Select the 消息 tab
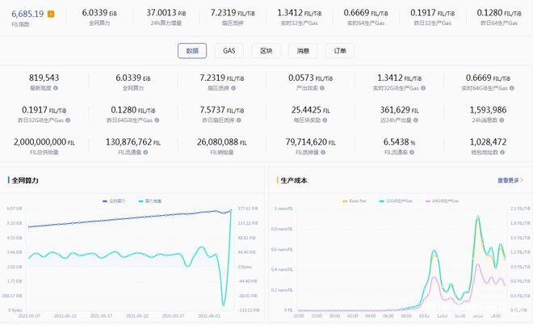Image resolution: width=533 pixels, height=325 pixels. [303, 50]
